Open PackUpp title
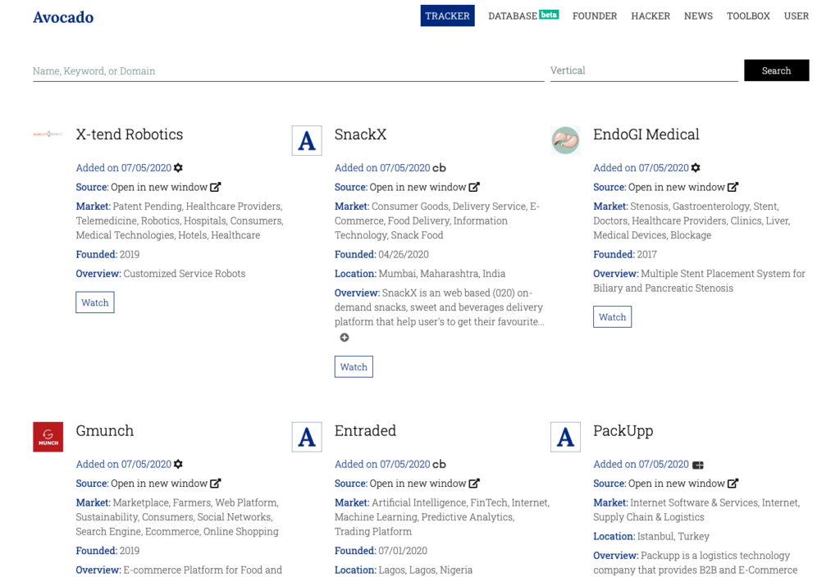Screen dimensions: 840x577 [623, 431]
